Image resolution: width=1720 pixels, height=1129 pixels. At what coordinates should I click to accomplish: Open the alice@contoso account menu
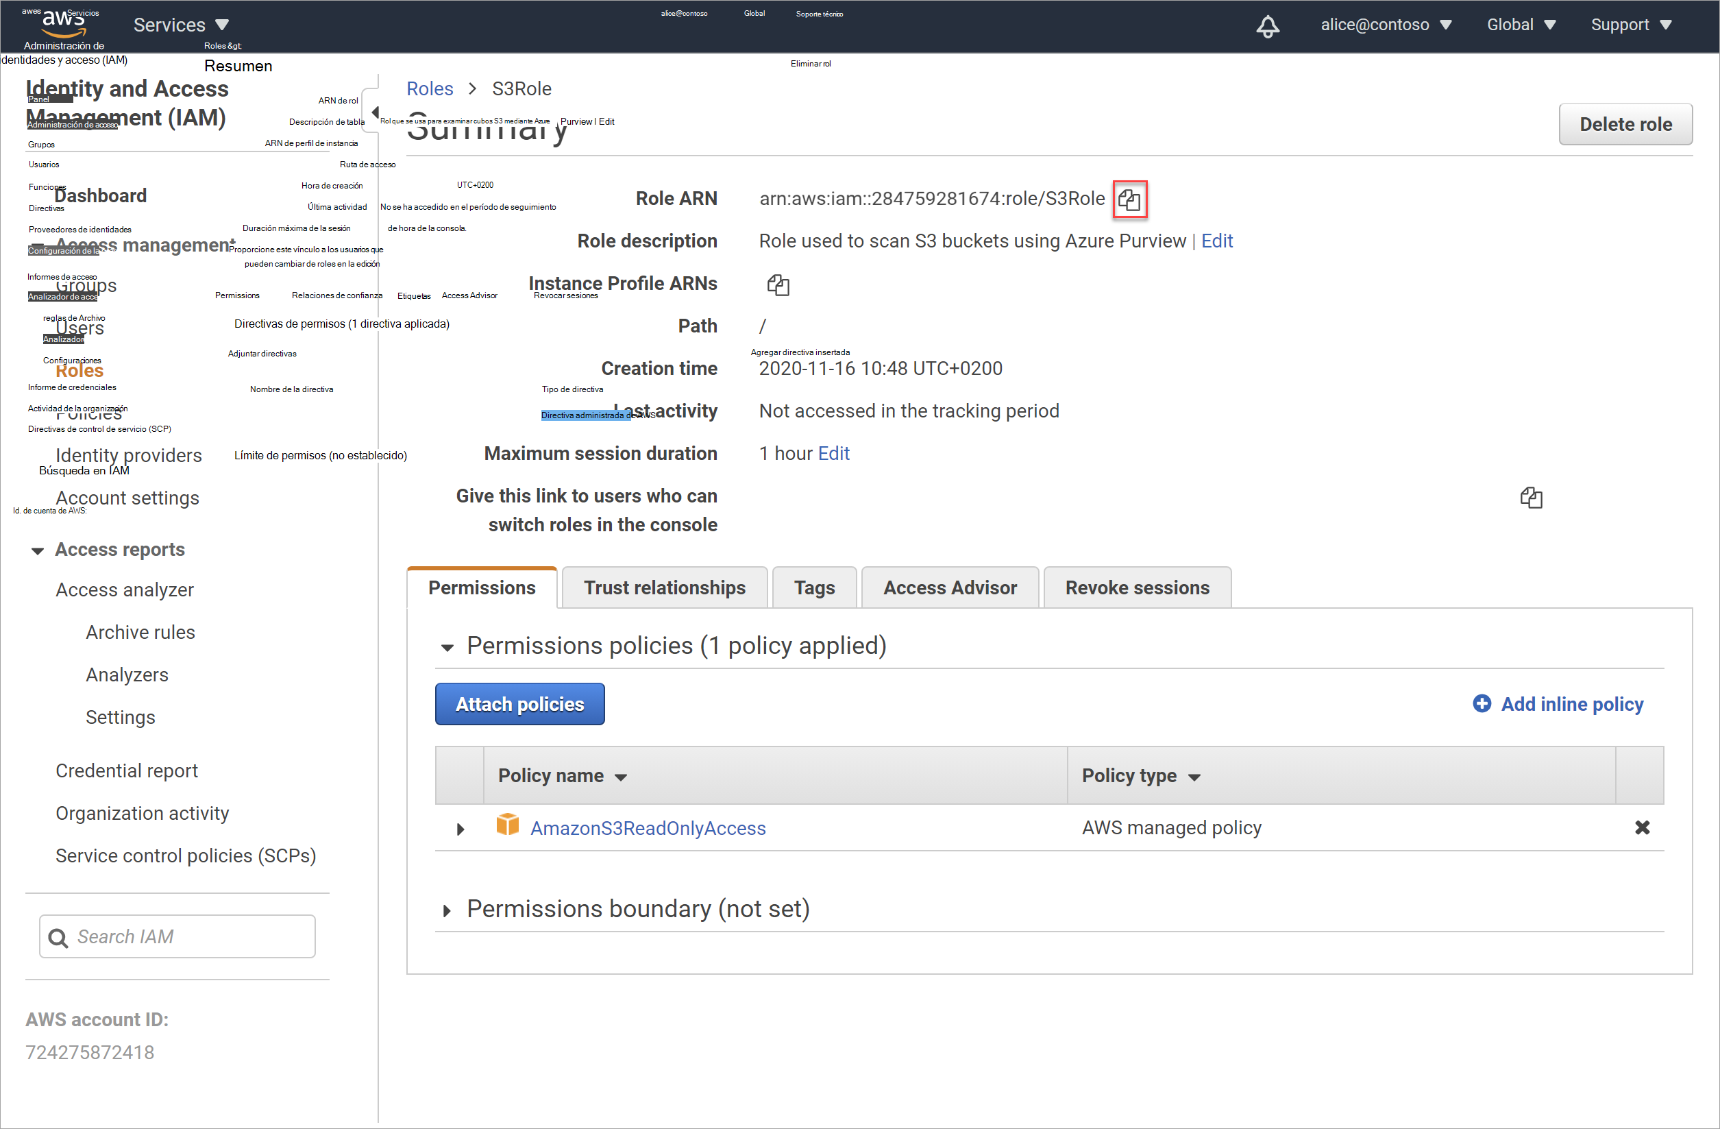(1386, 25)
